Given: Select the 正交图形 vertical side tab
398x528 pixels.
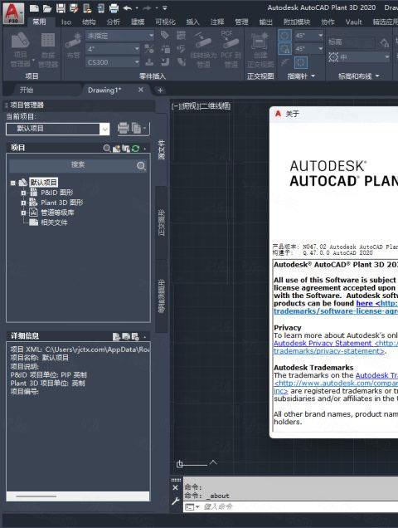Looking at the screenshot, I should click(x=162, y=222).
